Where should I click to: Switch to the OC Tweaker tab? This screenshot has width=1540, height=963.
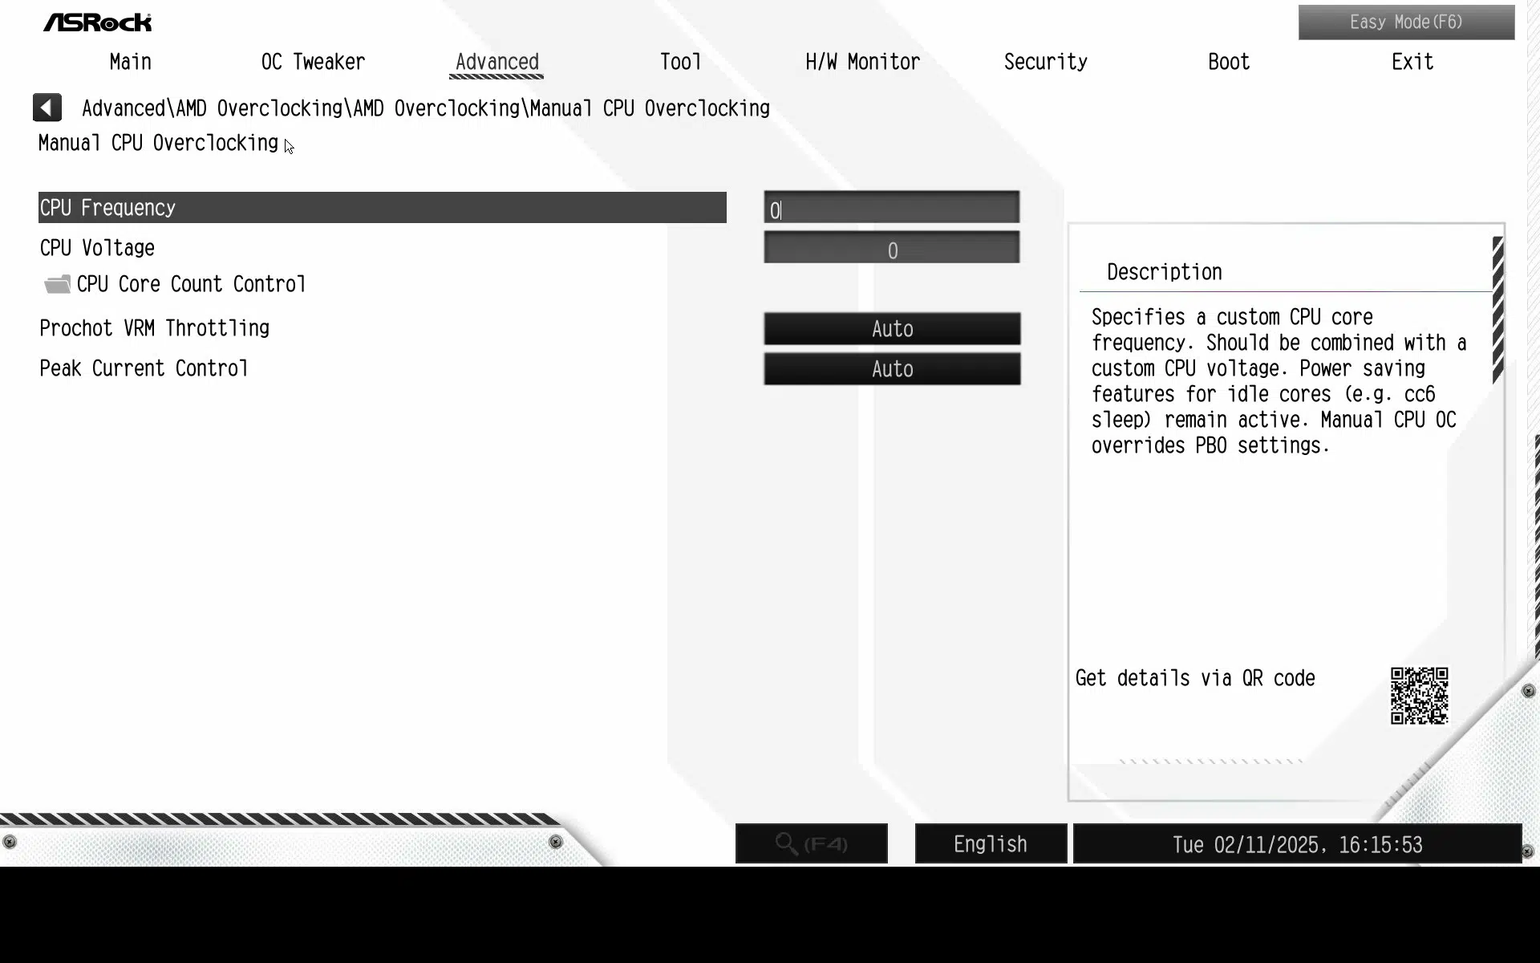click(x=313, y=62)
